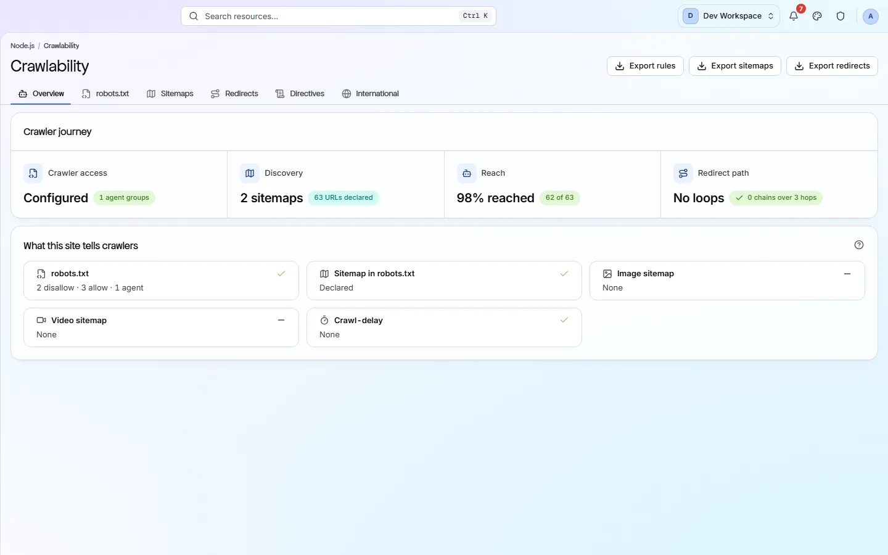This screenshot has width=888, height=555.
Task: Click the 0 chains over 3 hops badge
Action: pos(776,198)
